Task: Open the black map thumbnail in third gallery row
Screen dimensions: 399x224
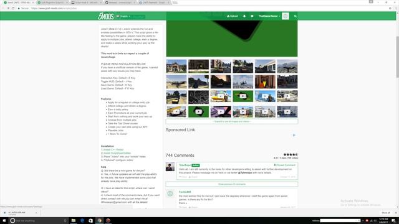Action: (x=198, y=97)
